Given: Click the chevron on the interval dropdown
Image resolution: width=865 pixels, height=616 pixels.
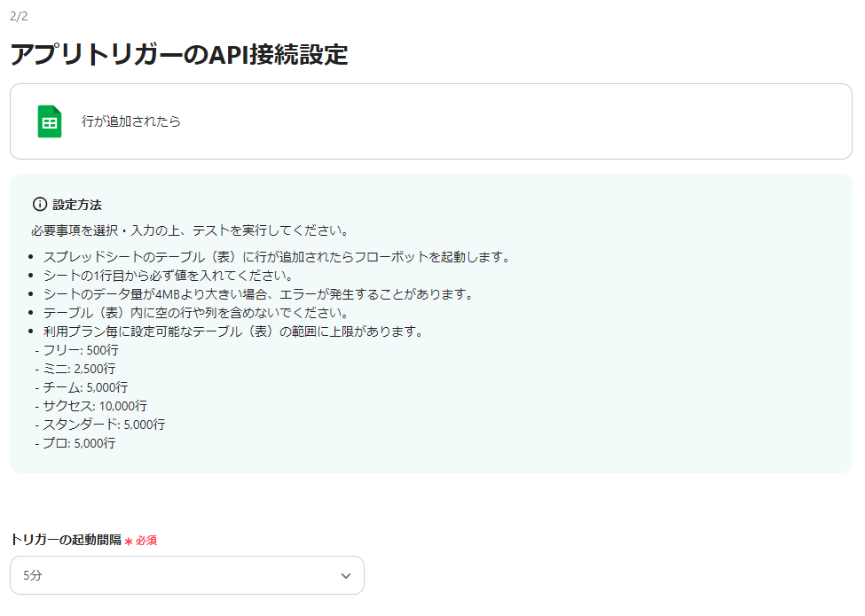Looking at the screenshot, I should pos(346,575).
